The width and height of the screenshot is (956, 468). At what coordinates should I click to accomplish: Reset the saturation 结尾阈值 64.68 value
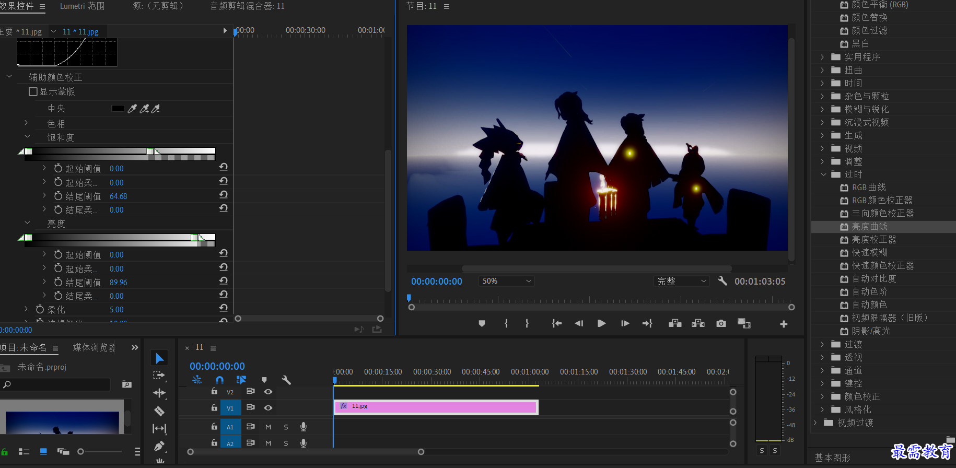point(224,194)
